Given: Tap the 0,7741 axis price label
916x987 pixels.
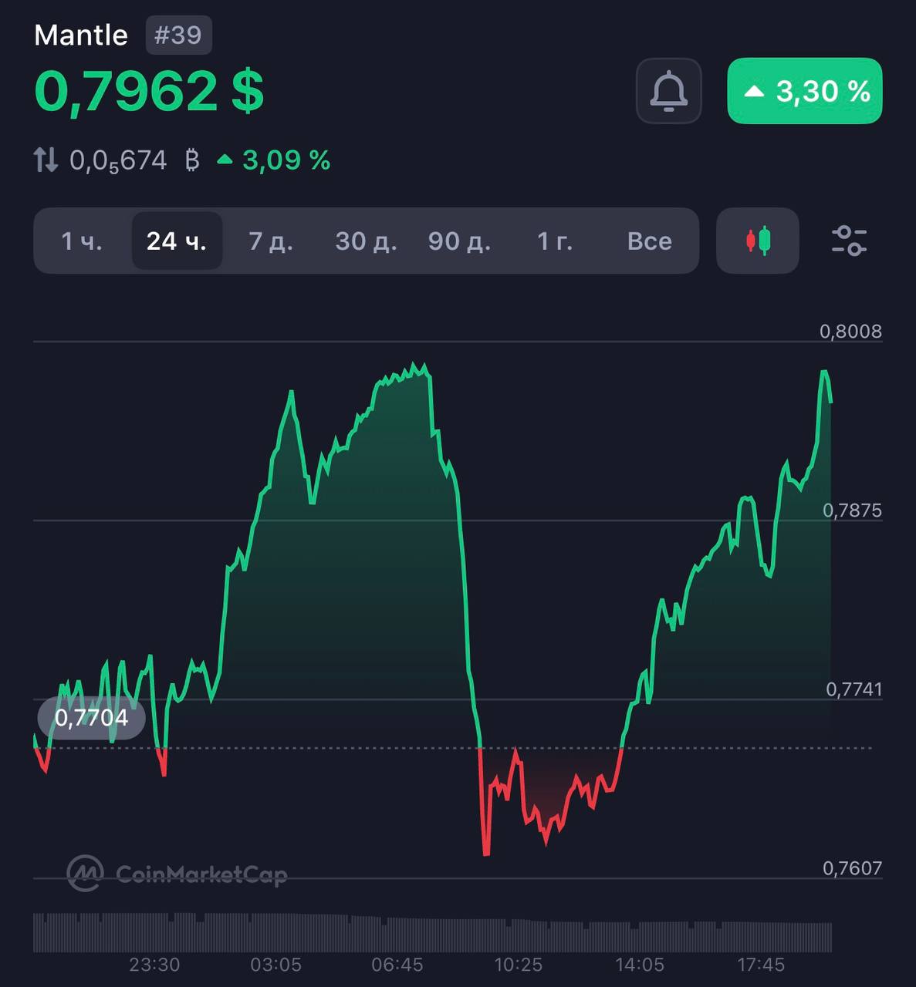Looking at the screenshot, I should (x=853, y=689).
